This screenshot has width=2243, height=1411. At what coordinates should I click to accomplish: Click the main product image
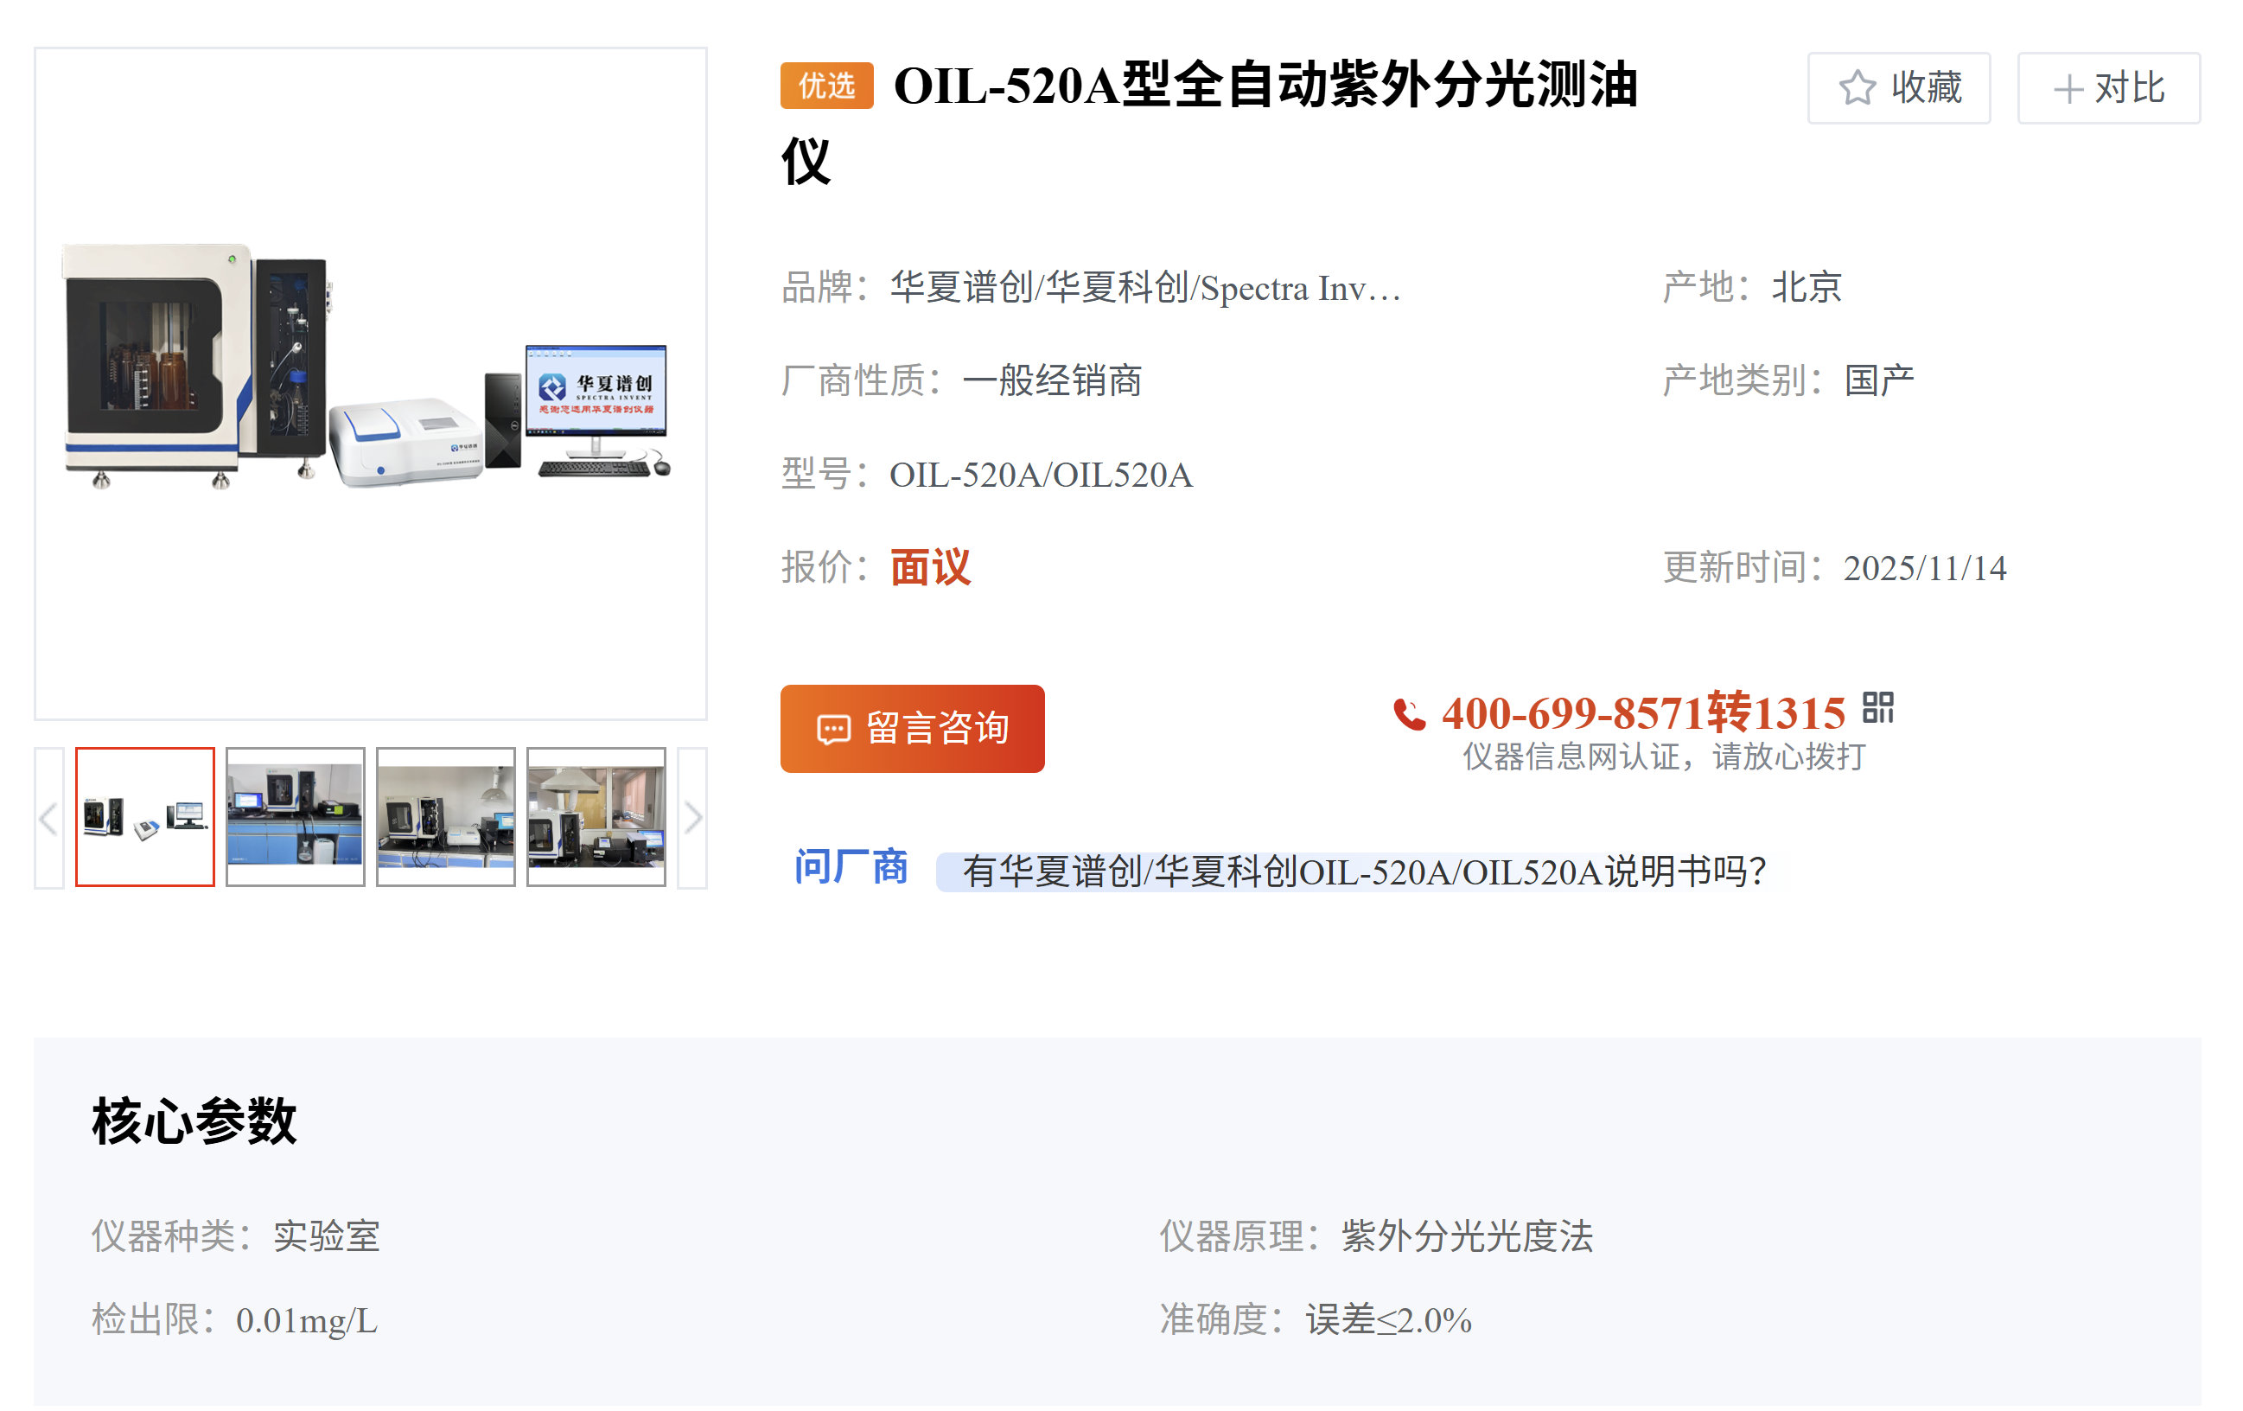click(371, 384)
